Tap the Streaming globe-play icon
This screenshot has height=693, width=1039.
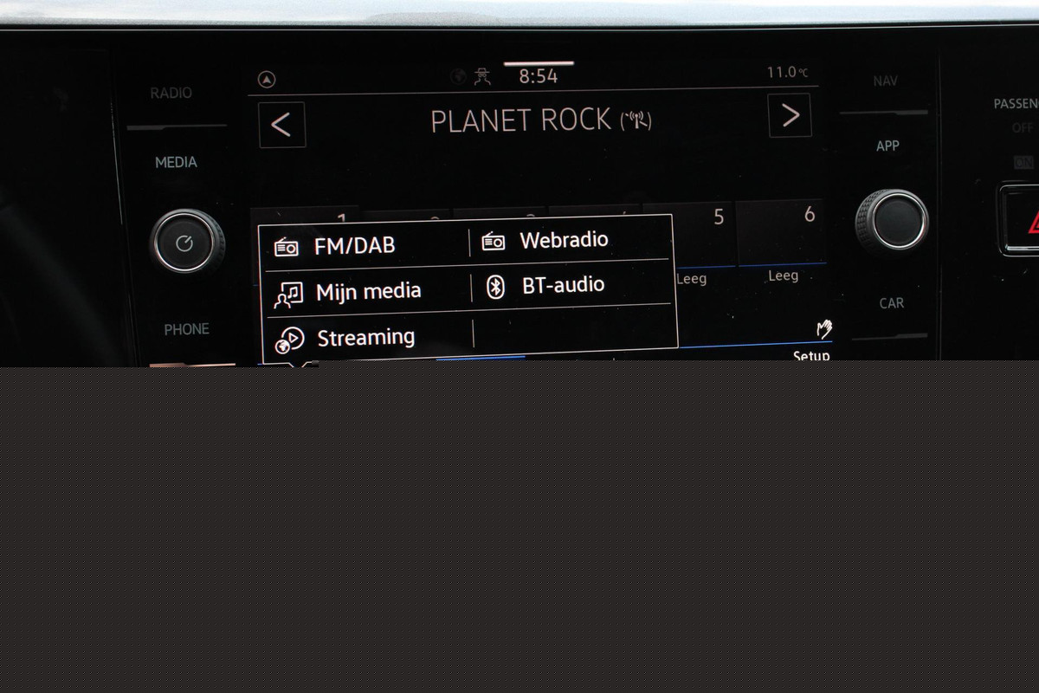[x=289, y=340]
